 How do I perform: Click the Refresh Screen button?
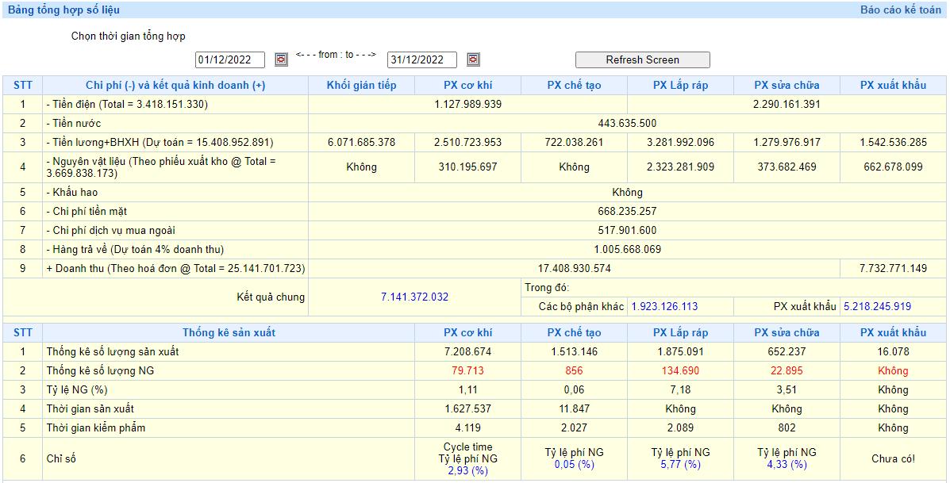pos(642,59)
